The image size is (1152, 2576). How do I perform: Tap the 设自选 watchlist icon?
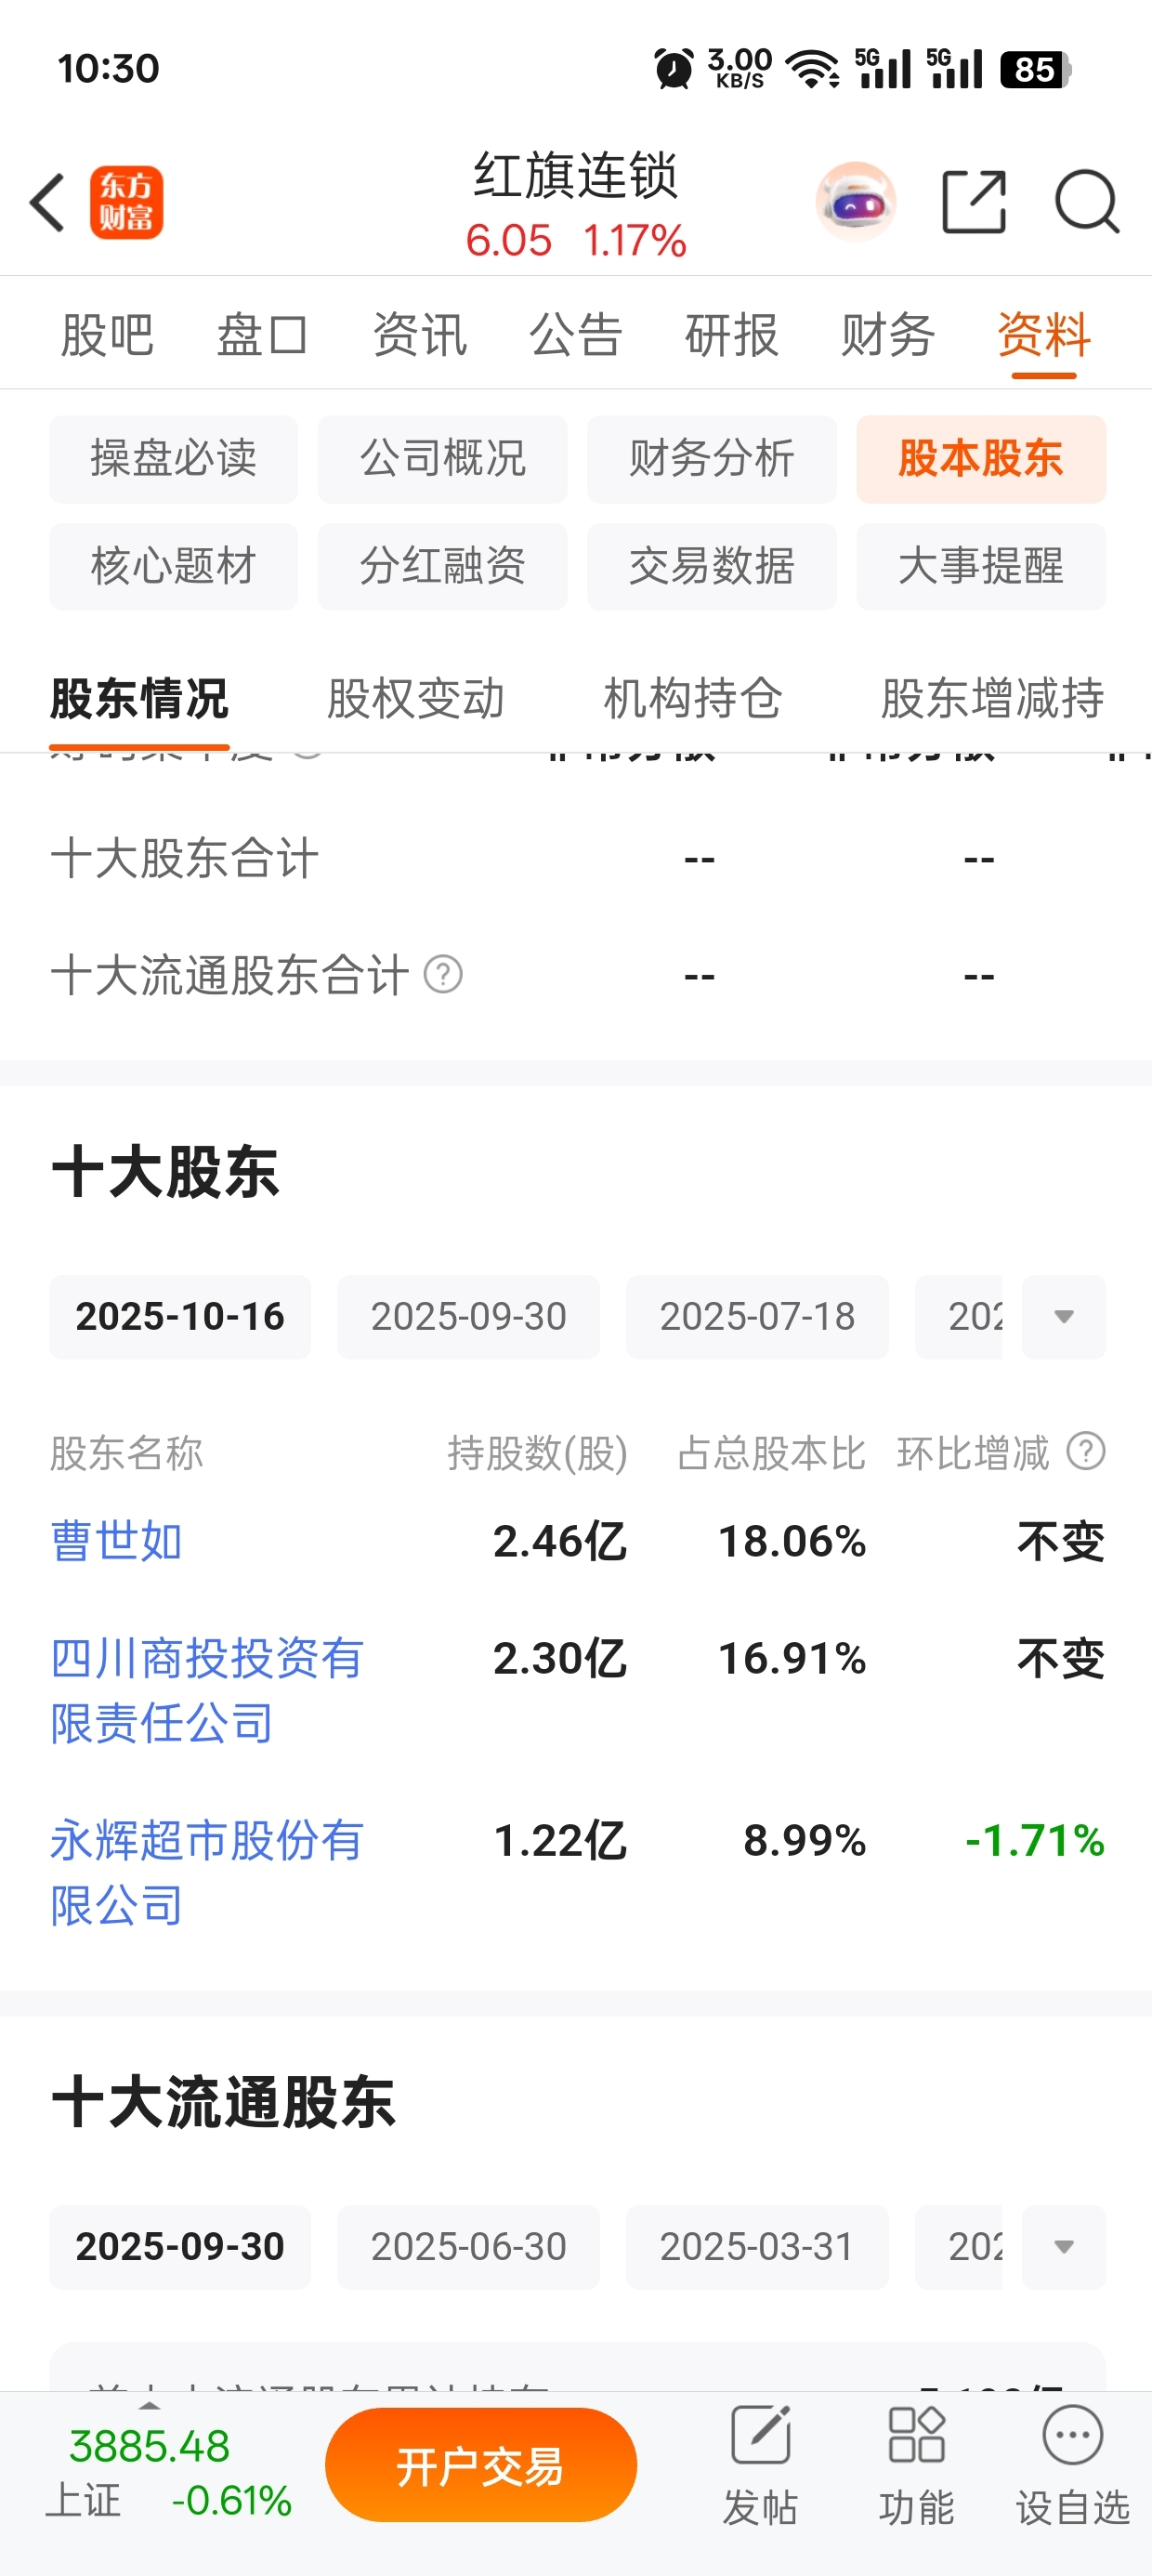coord(1073,2466)
